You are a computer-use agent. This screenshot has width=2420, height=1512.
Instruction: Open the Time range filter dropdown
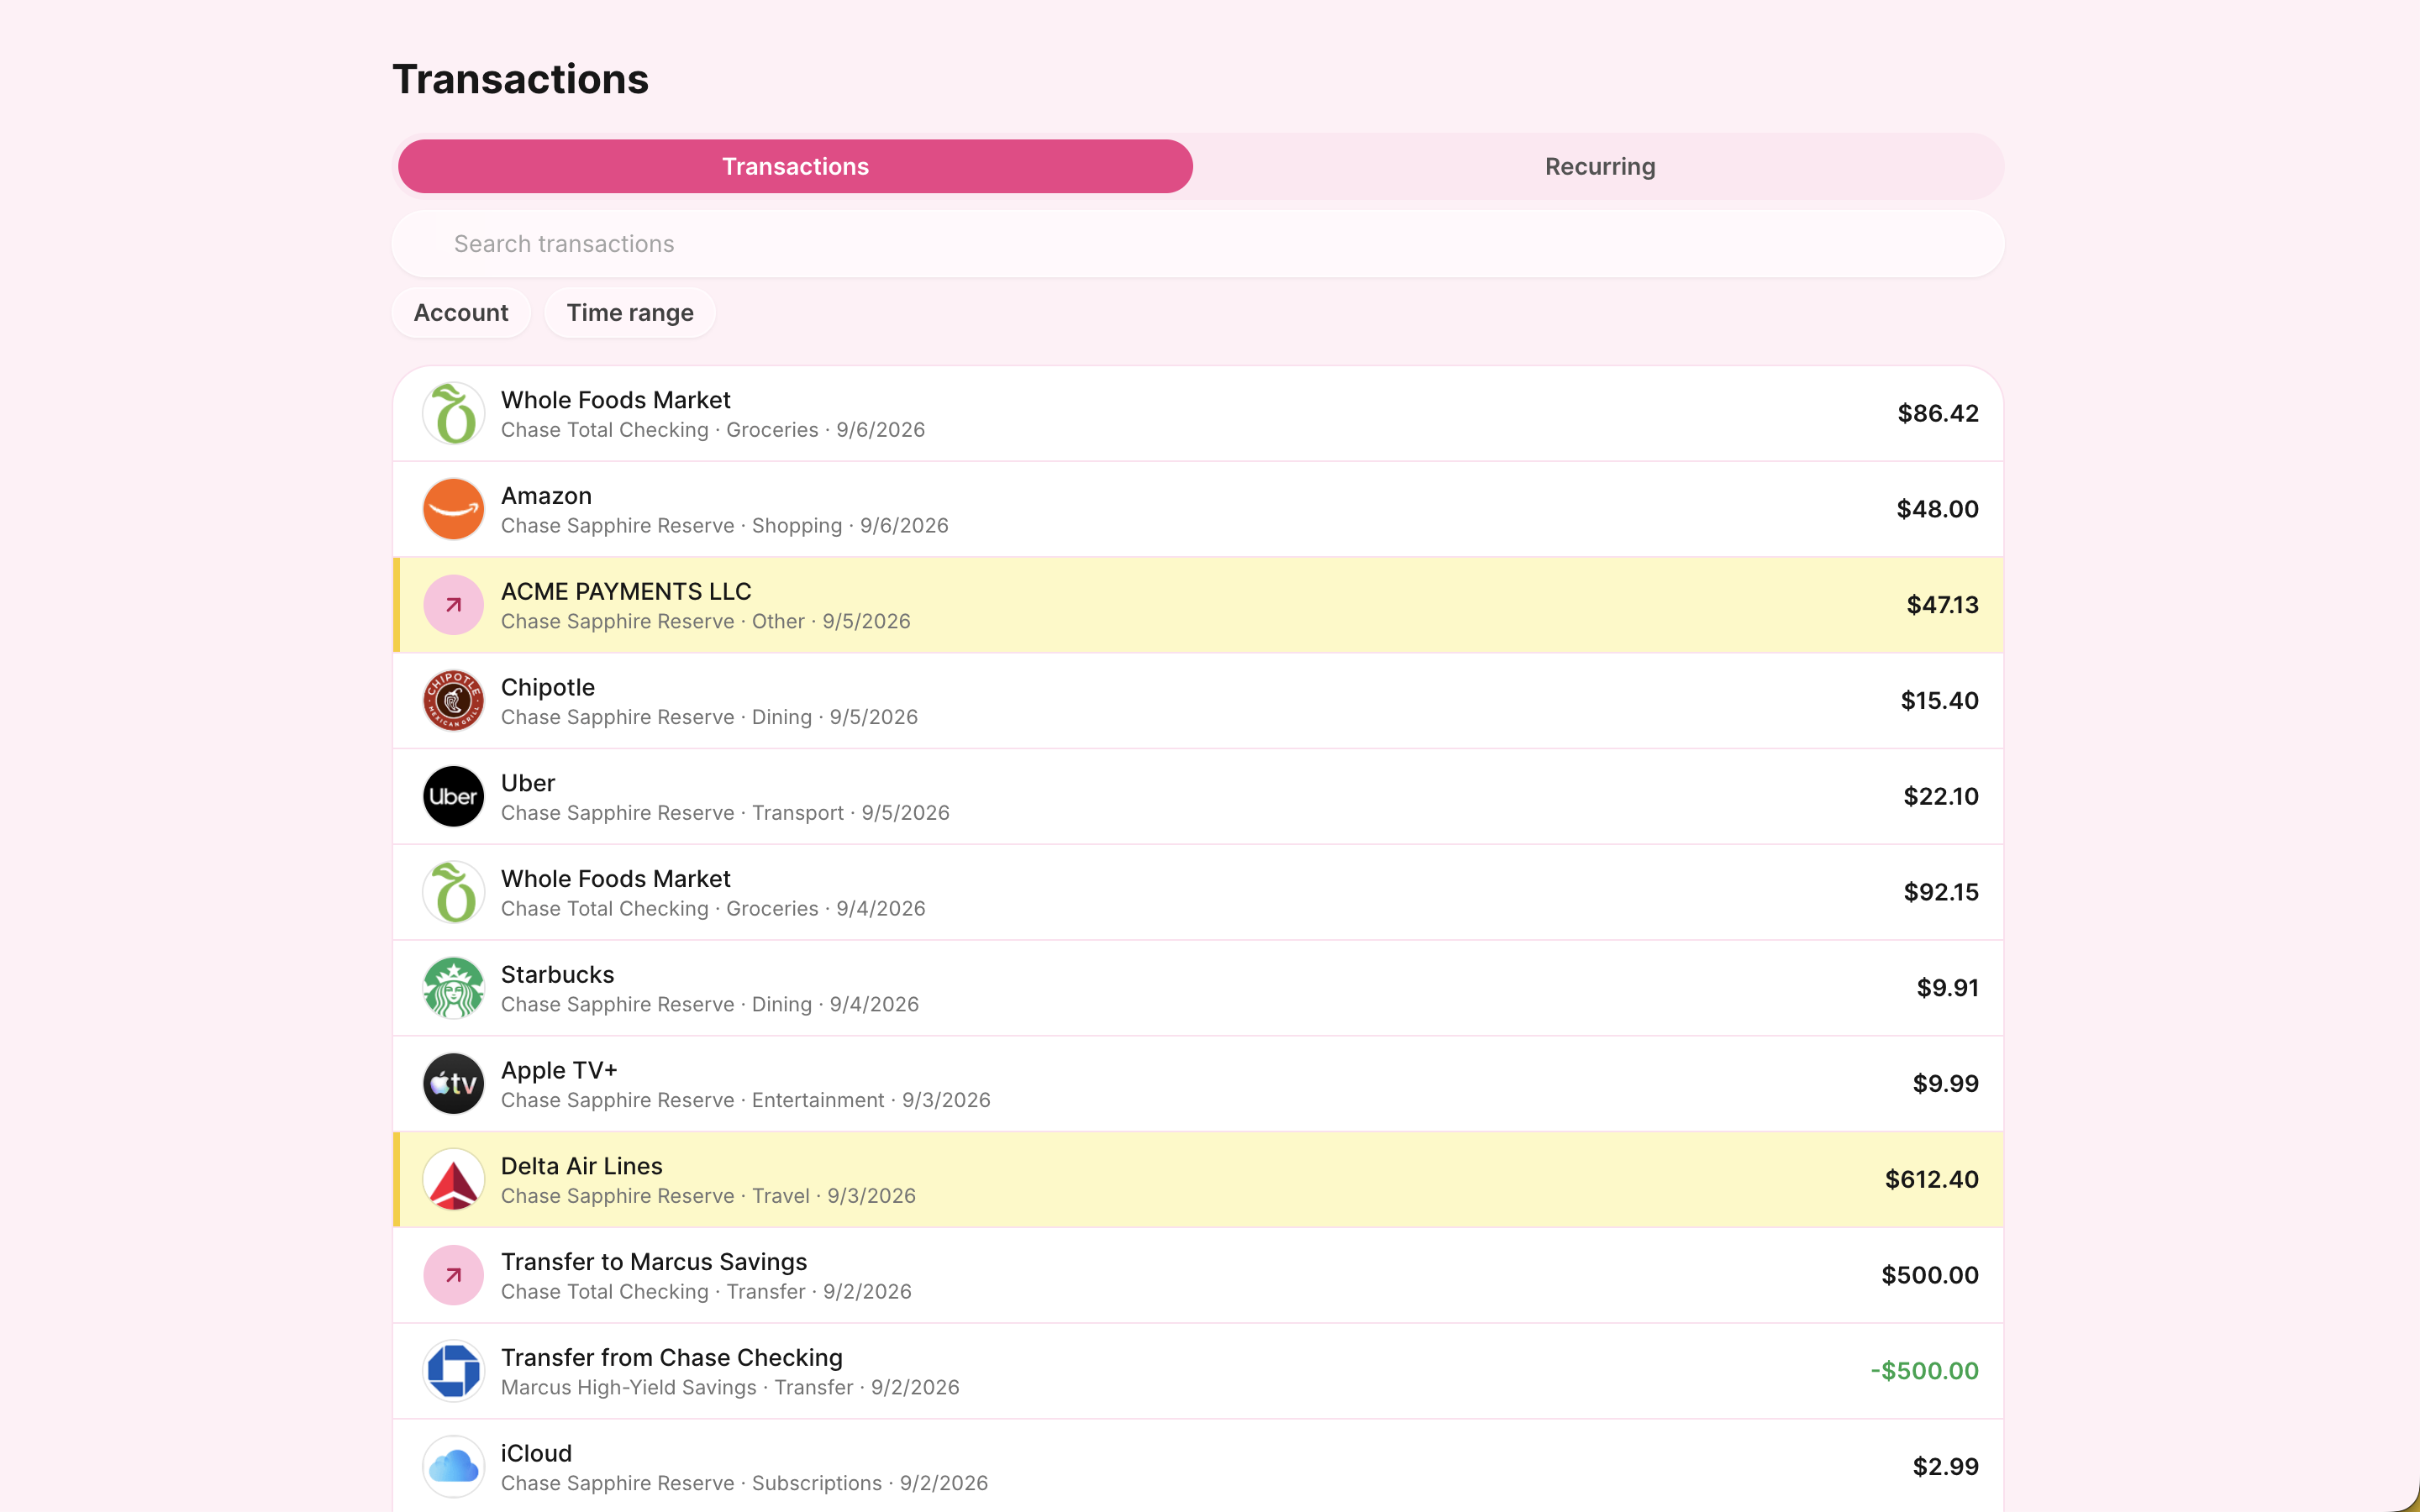pyautogui.click(x=630, y=313)
